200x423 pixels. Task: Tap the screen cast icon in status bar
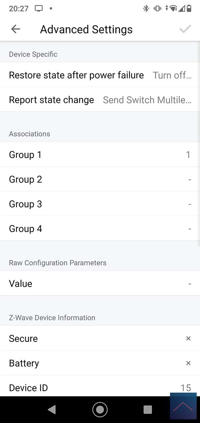click(x=39, y=9)
